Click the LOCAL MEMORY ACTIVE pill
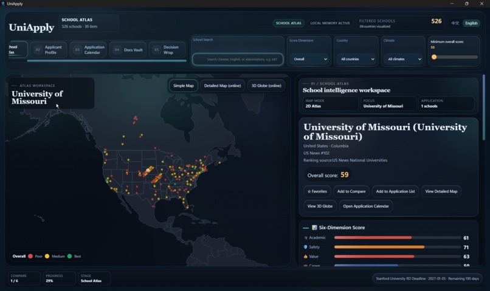 [x=330, y=23]
